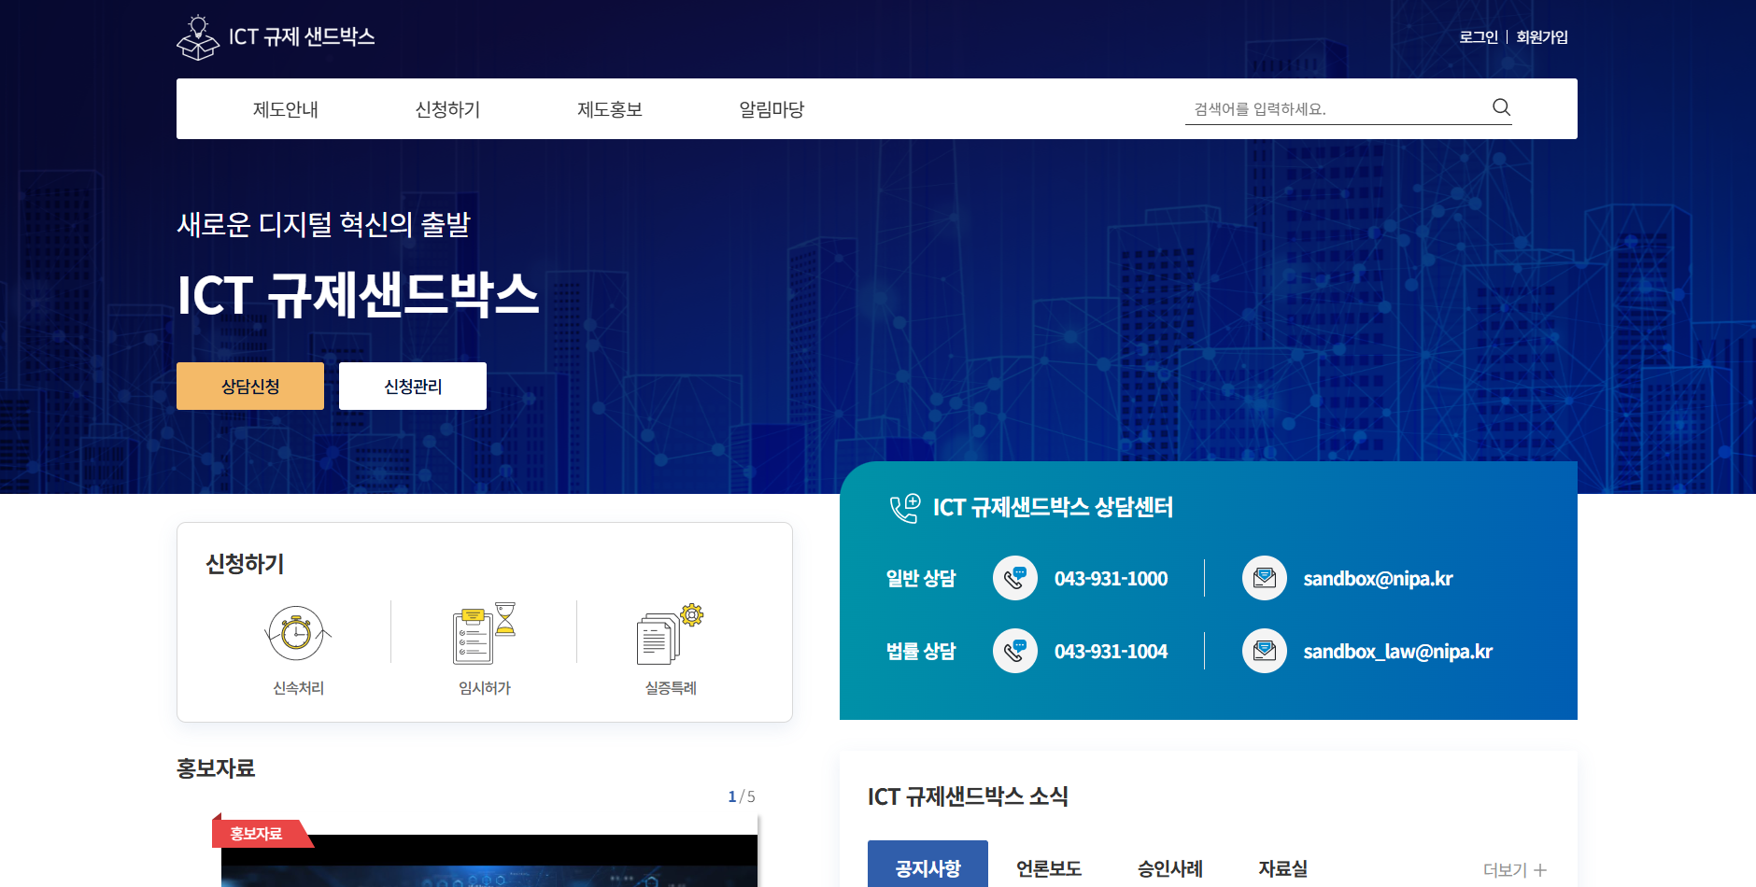The image size is (1756, 887).
Task: Open the 제도안내 menu
Action: [x=285, y=108]
